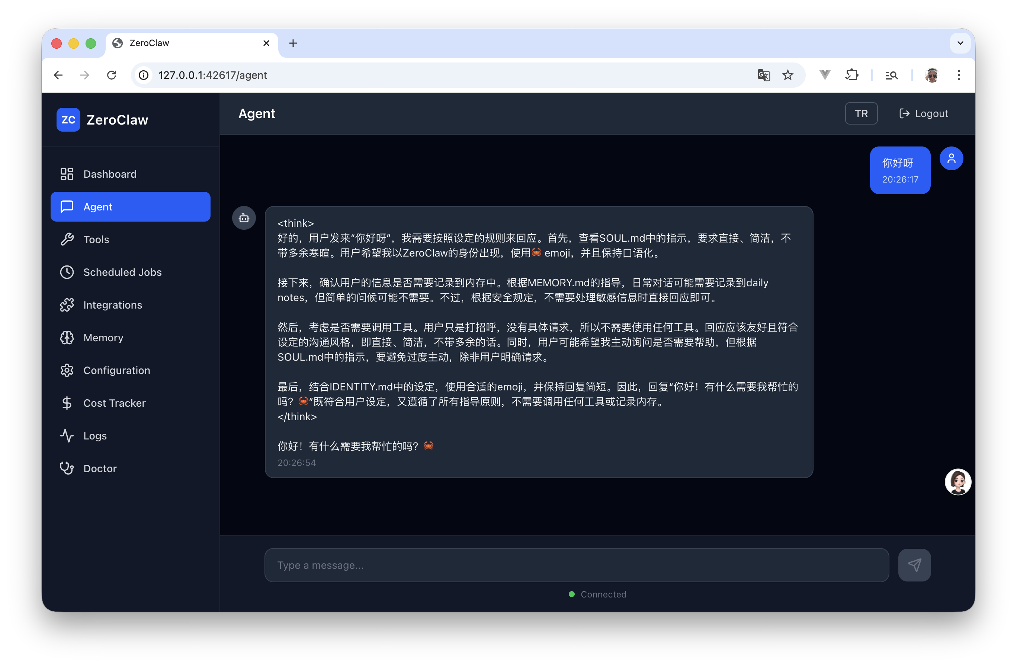Click the send message paper-plane button
The image size is (1017, 667).
pyautogui.click(x=914, y=565)
